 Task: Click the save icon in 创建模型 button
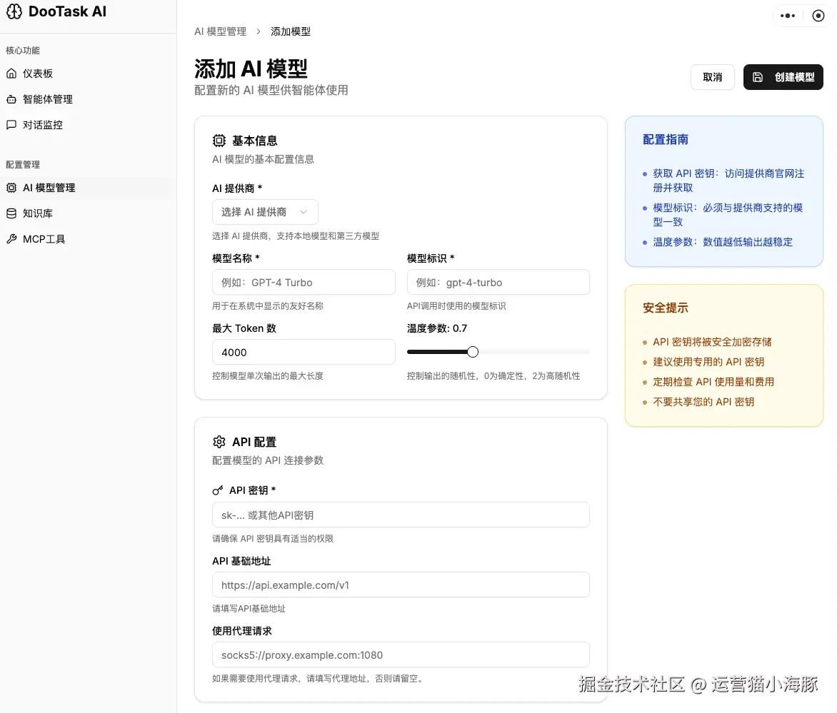758,77
